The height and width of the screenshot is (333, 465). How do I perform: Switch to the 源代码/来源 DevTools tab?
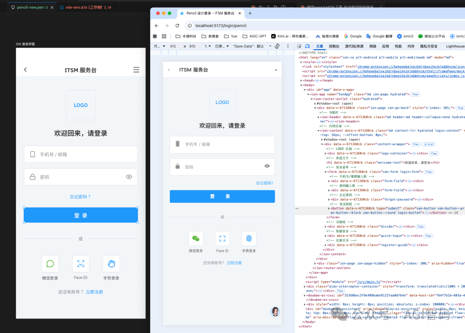(354, 46)
